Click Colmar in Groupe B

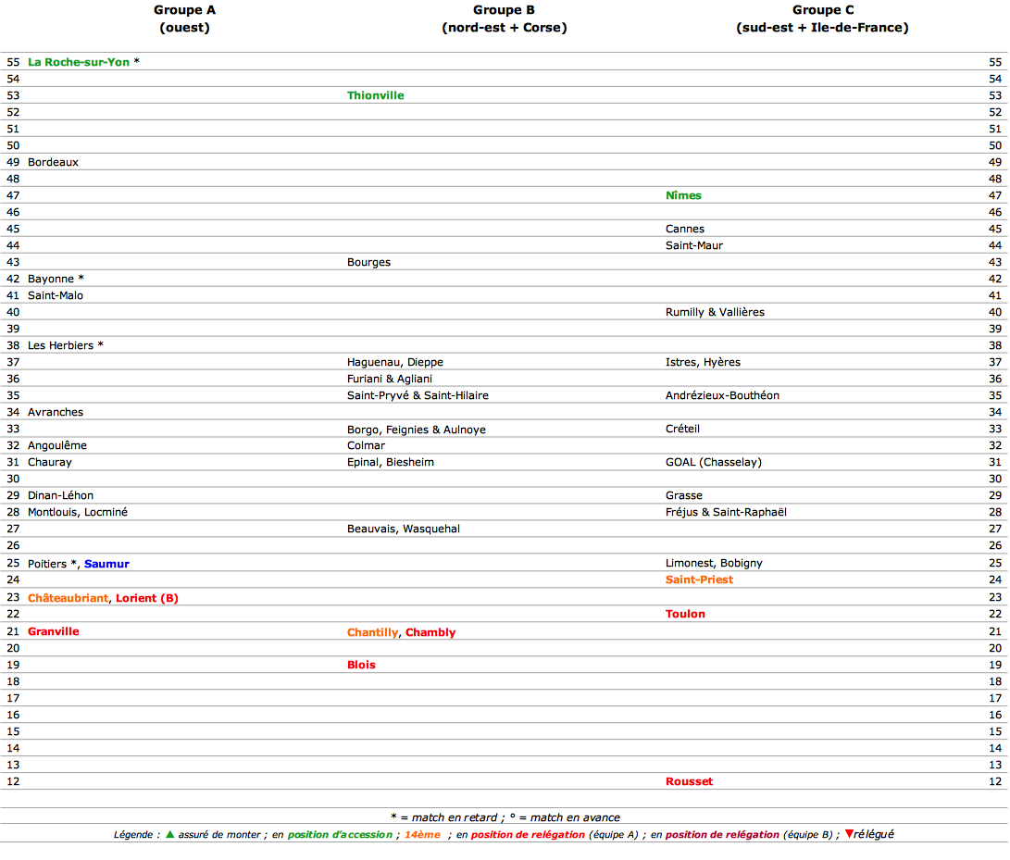366,446
